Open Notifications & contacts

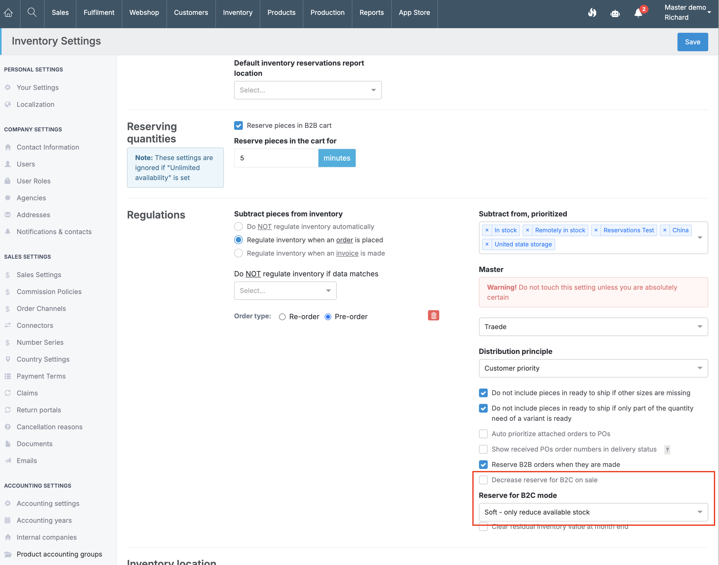click(54, 232)
